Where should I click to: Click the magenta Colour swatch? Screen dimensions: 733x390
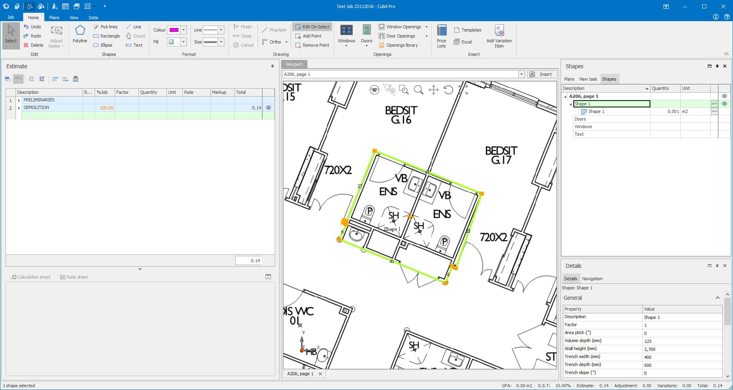(x=174, y=30)
